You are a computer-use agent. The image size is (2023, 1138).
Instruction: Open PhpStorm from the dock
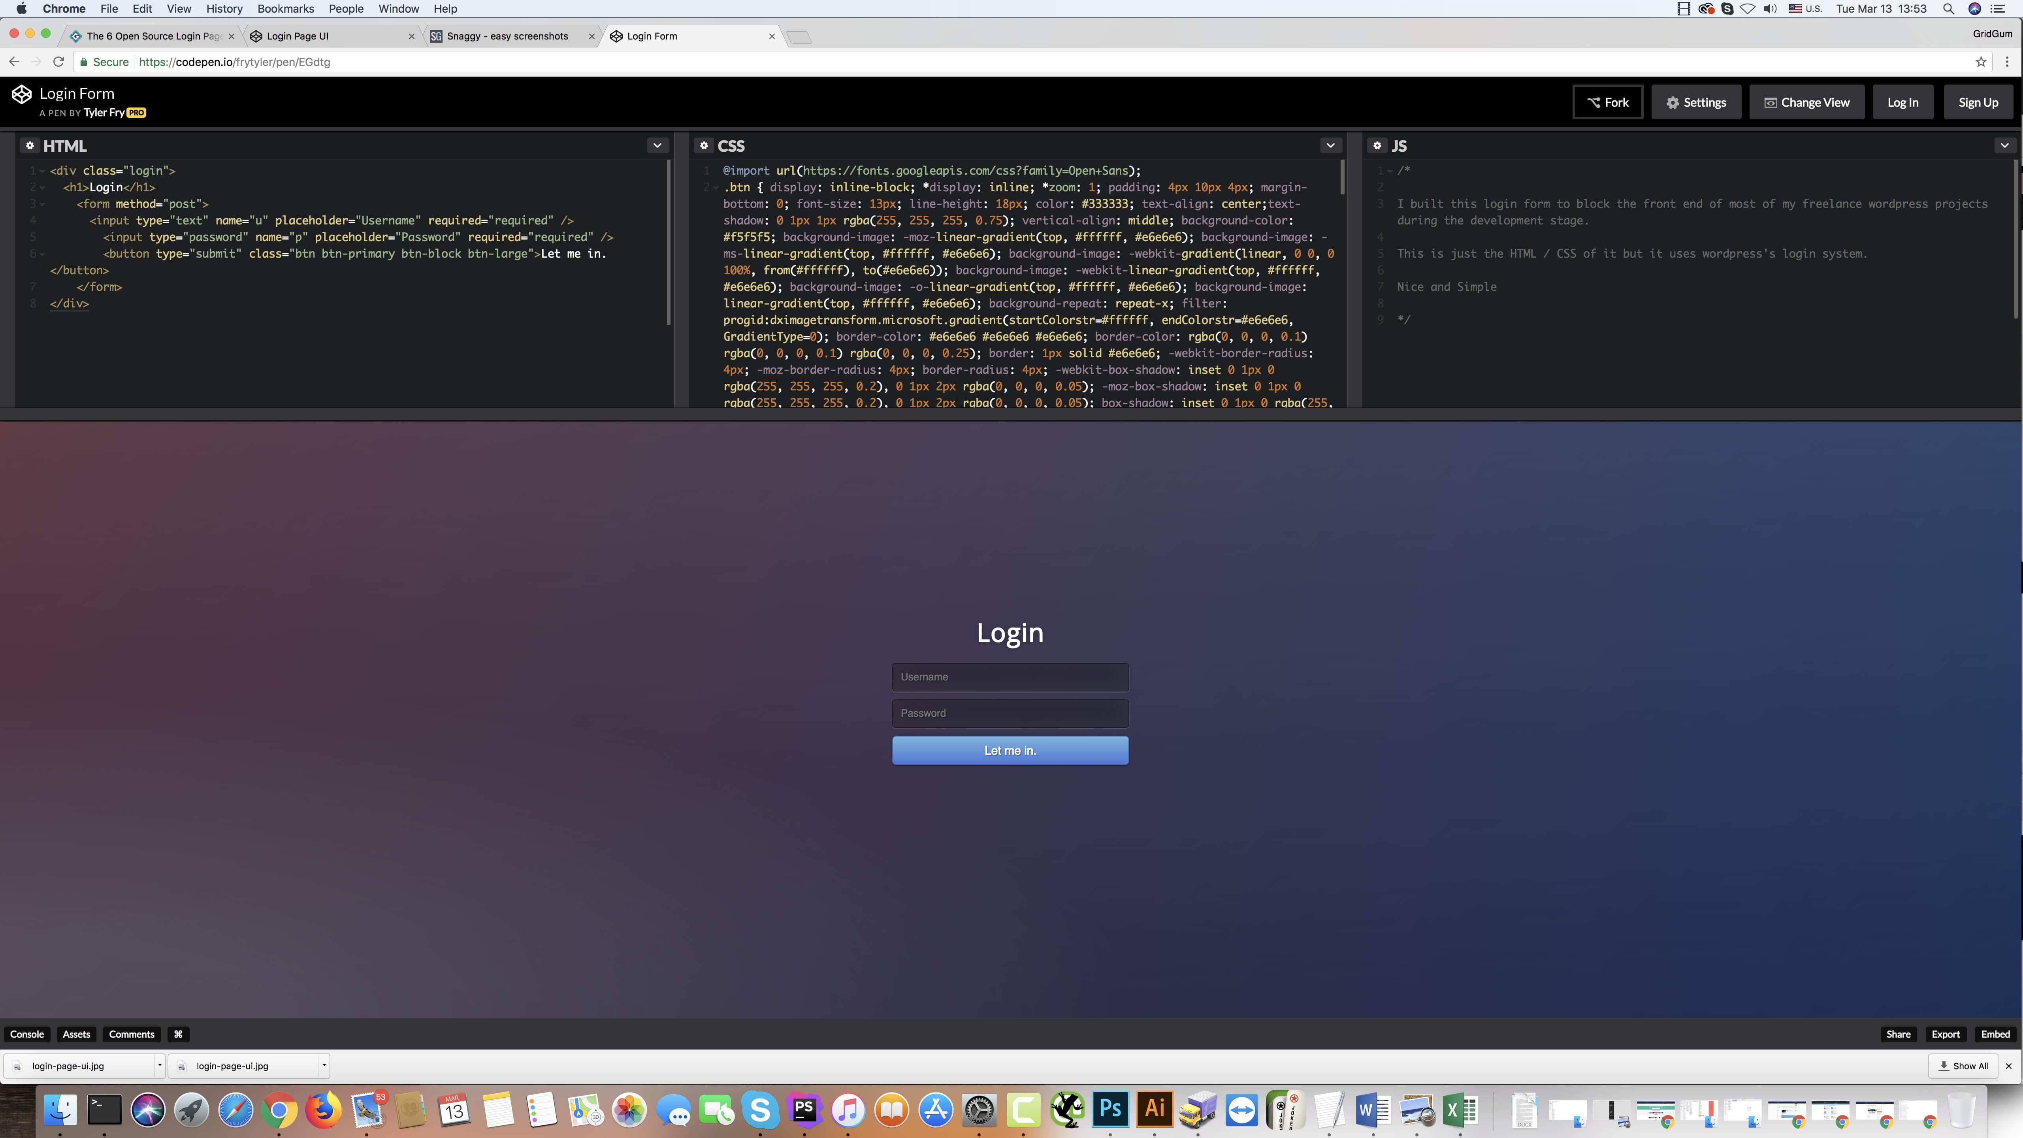(x=804, y=1110)
